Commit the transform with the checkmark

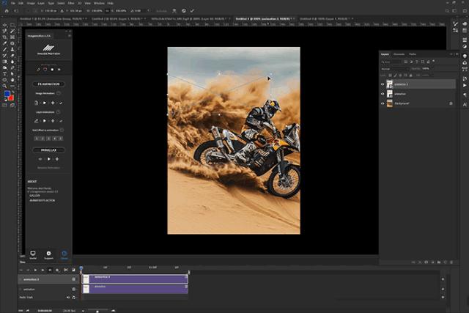pos(193,12)
